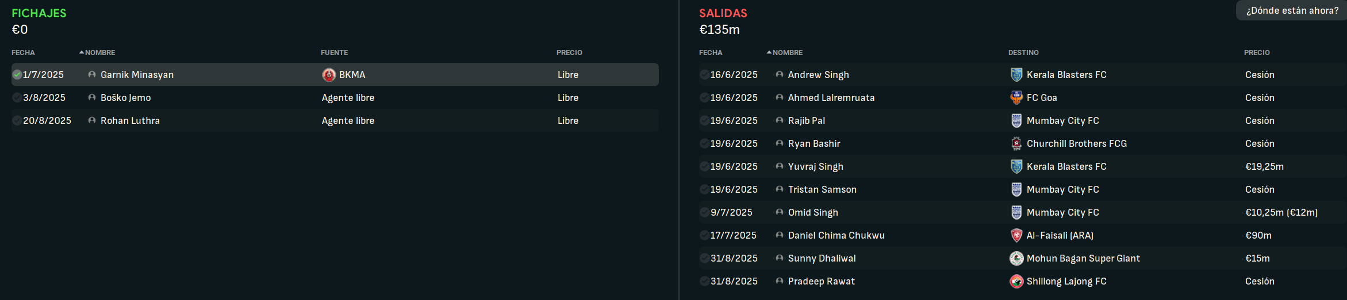Sort signings by the FUENTE column header
1347x300 pixels.
(334, 52)
